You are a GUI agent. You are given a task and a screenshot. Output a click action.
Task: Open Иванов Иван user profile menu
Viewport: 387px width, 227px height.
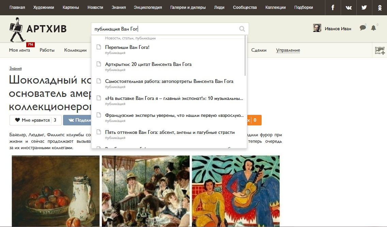pyautogui.click(x=332, y=29)
